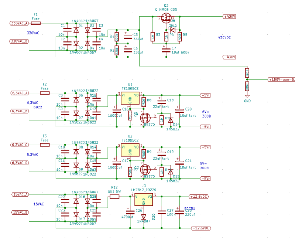
Task: Select the C20 10uf tant capacitor
Action: (x=180, y=111)
